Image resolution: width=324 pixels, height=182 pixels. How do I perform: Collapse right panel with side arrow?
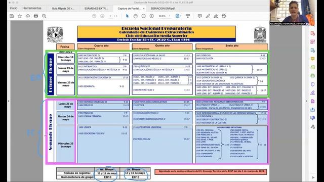coord(307,101)
